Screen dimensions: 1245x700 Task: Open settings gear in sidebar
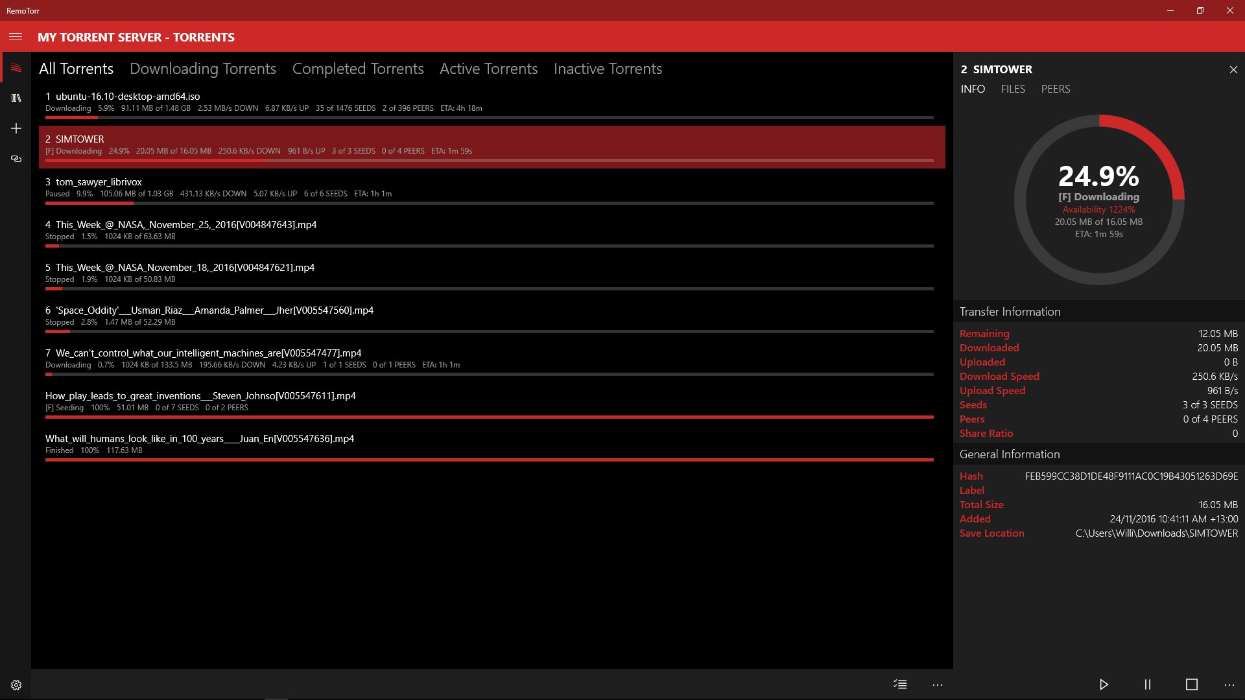[x=16, y=685]
